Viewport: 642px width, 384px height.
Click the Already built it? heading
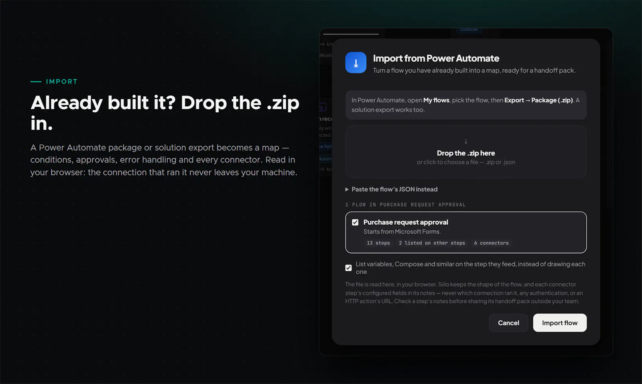point(165,113)
